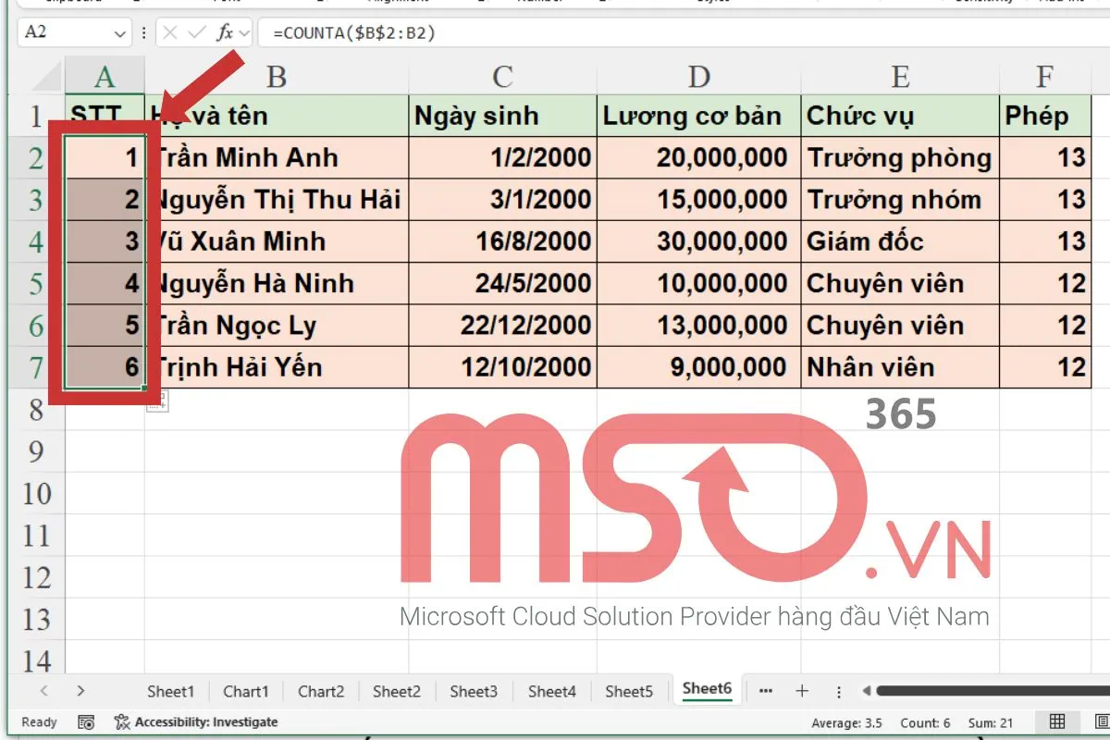Select the column A header
This screenshot has width=1110, height=740.
tap(104, 76)
